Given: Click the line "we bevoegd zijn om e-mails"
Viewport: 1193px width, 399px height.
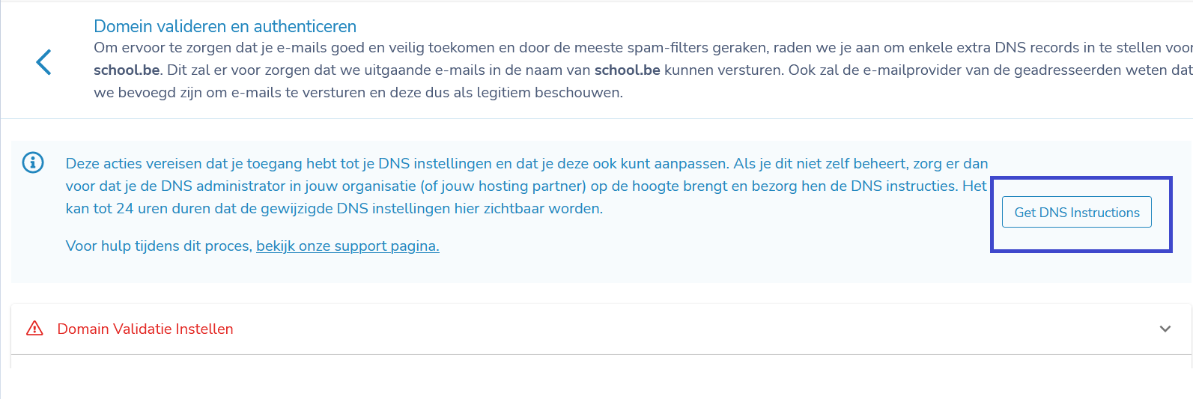Looking at the screenshot, I should point(358,93).
